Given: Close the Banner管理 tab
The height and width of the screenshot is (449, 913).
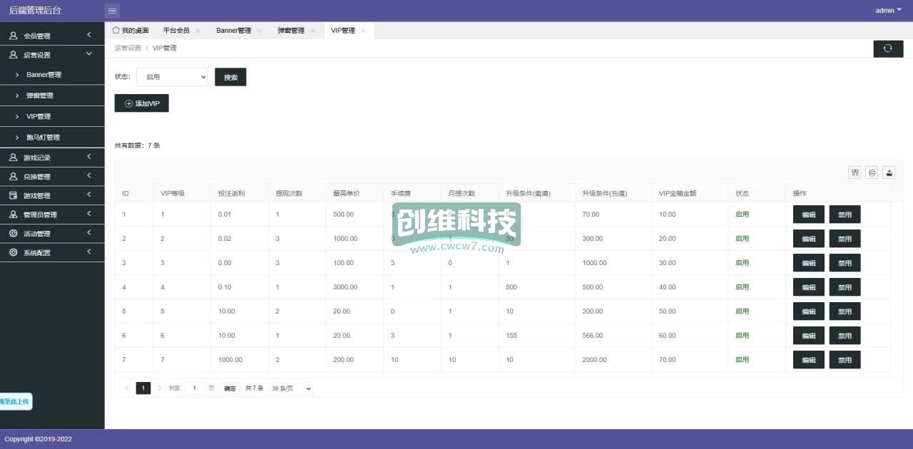Looking at the screenshot, I should click(260, 31).
